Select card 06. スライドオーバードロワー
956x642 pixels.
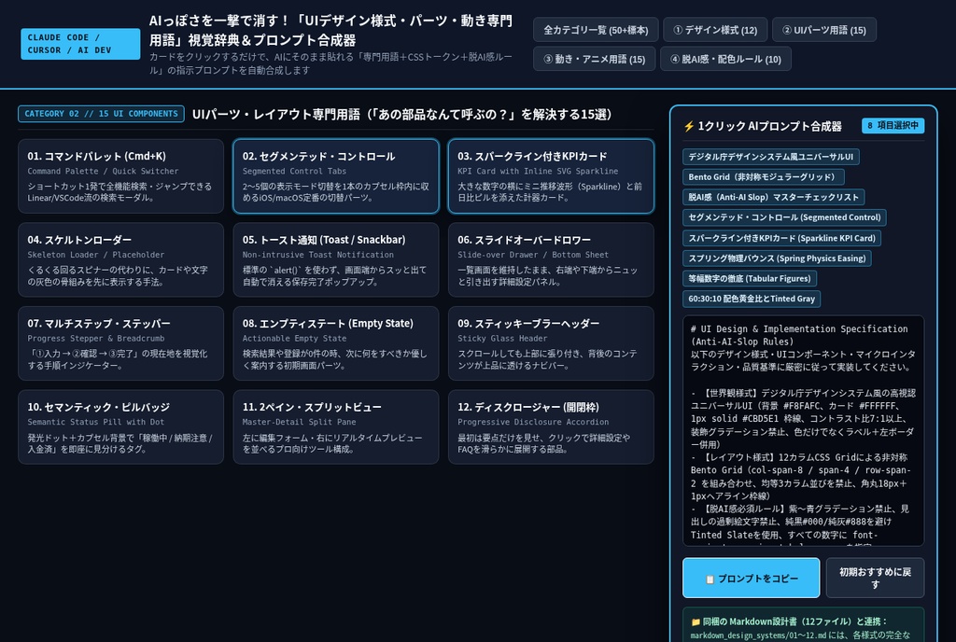coord(551,259)
